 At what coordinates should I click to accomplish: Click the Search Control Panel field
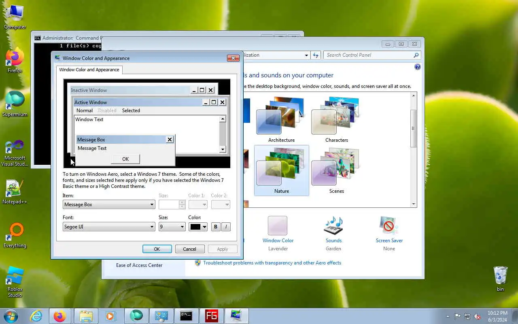(368, 55)
